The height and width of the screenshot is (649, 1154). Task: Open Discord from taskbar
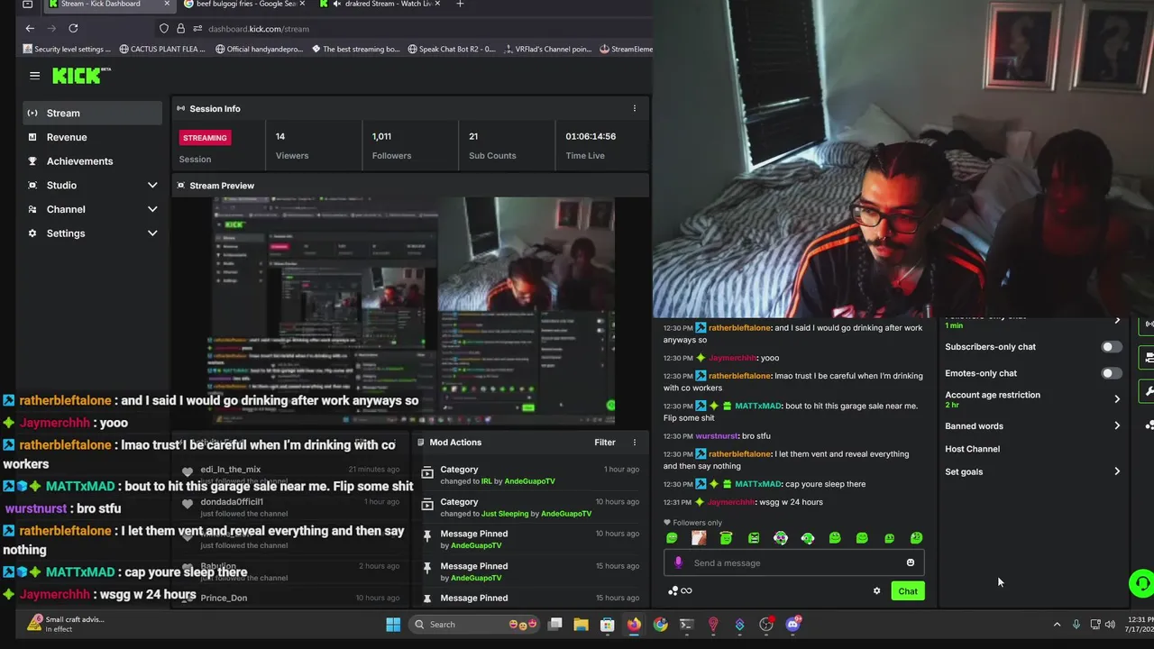tap(792, 625)
